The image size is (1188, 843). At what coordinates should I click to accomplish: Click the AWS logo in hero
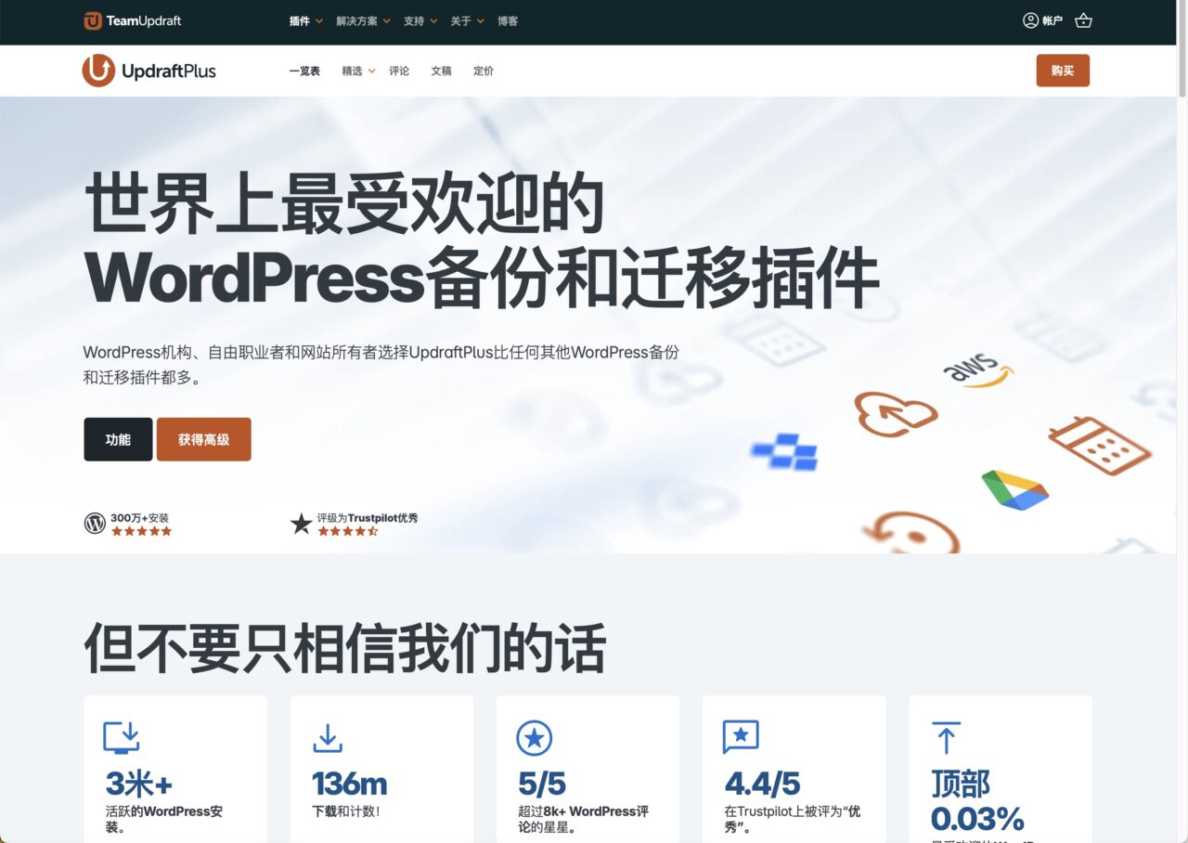pos(977,370)
